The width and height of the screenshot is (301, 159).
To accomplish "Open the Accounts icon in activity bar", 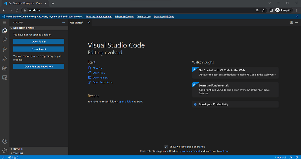I will point(5,141).
